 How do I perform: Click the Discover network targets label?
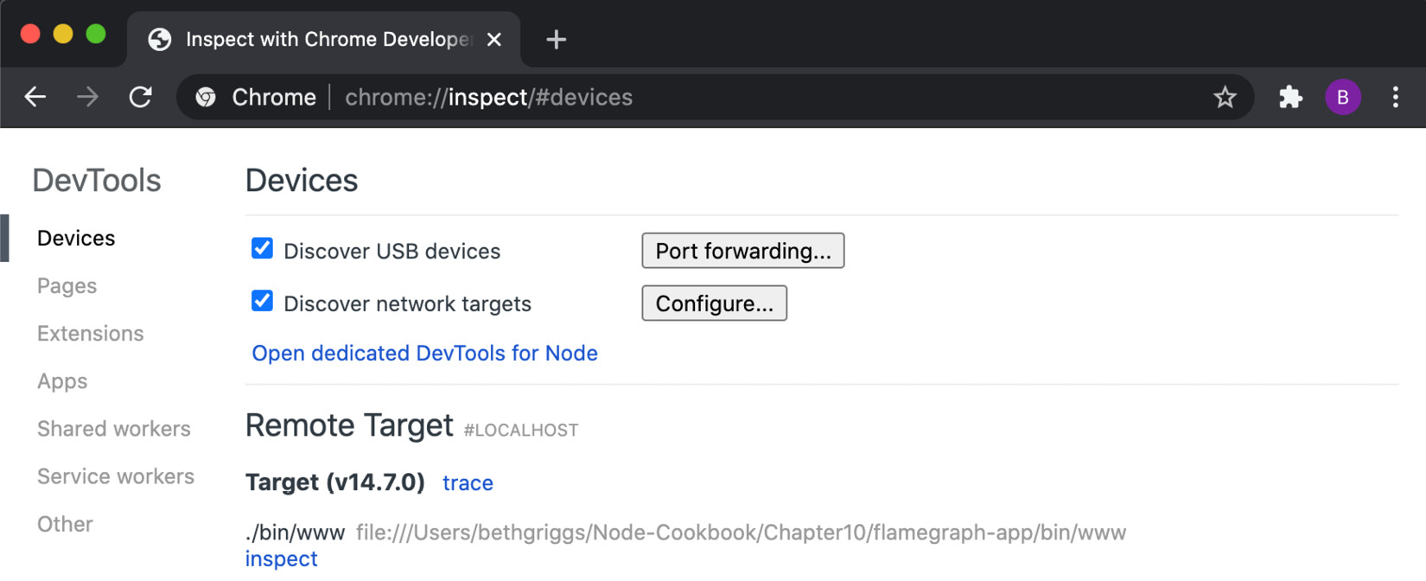(408, 304)
